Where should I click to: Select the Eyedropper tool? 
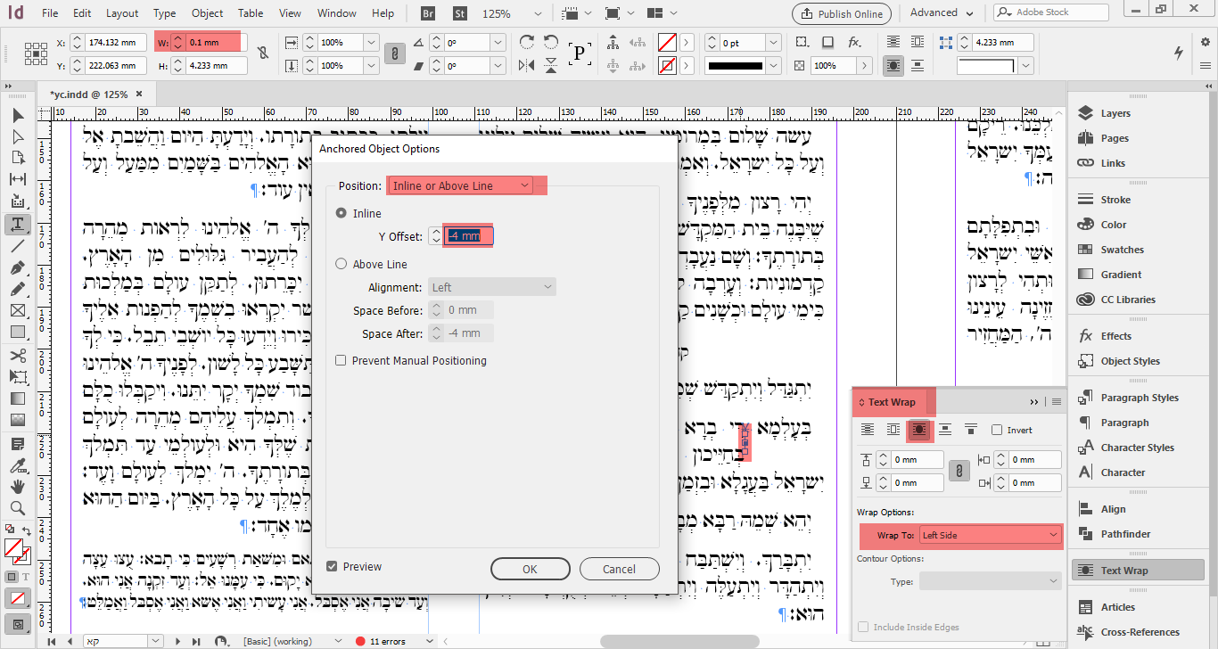click(17, 464)
